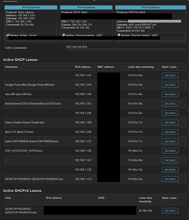Set static lease for ESP_A1F676

coord(170,151)
